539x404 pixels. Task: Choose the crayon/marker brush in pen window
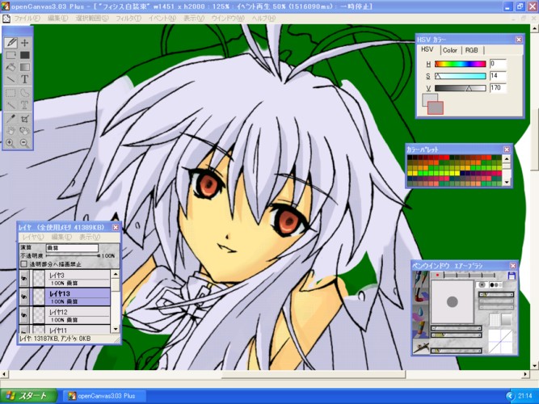(x=420, y=329)
